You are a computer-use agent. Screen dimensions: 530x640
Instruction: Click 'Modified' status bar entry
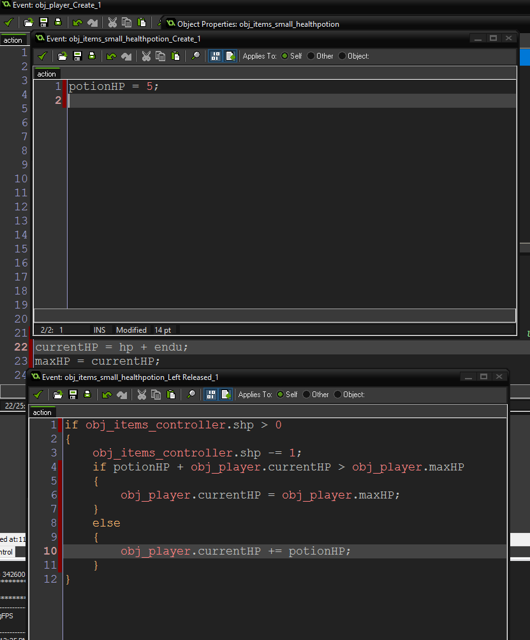click(x=131, y=330)
